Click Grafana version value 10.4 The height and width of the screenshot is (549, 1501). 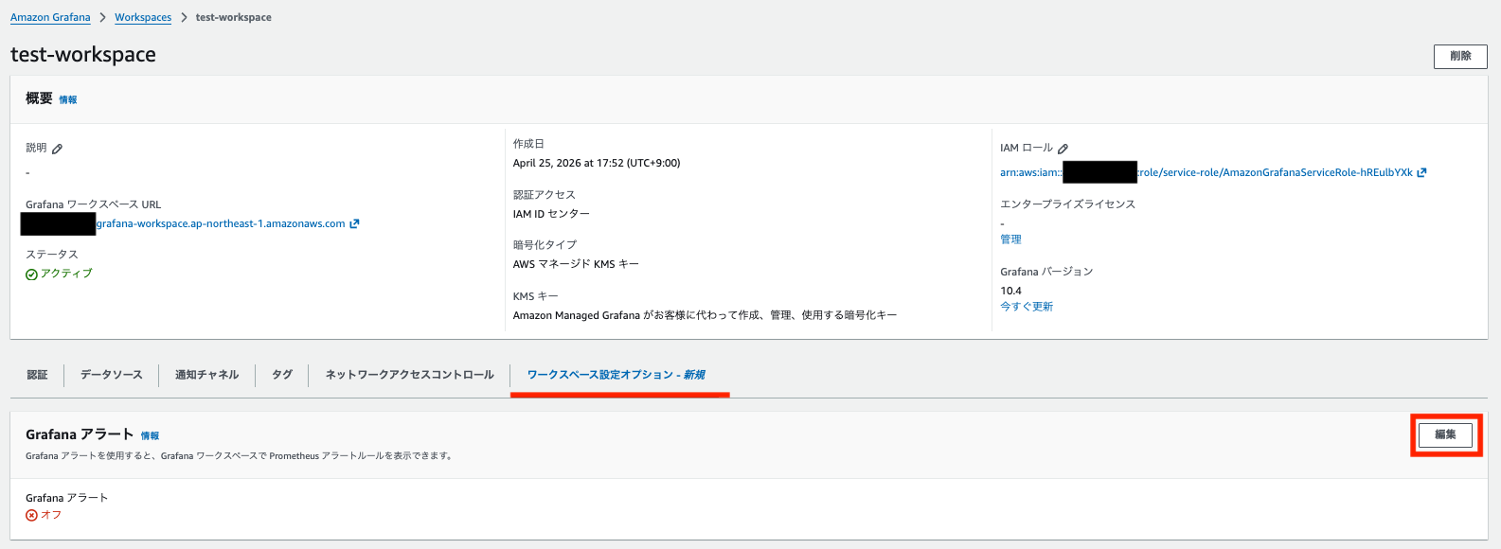tap(1010, 291)
